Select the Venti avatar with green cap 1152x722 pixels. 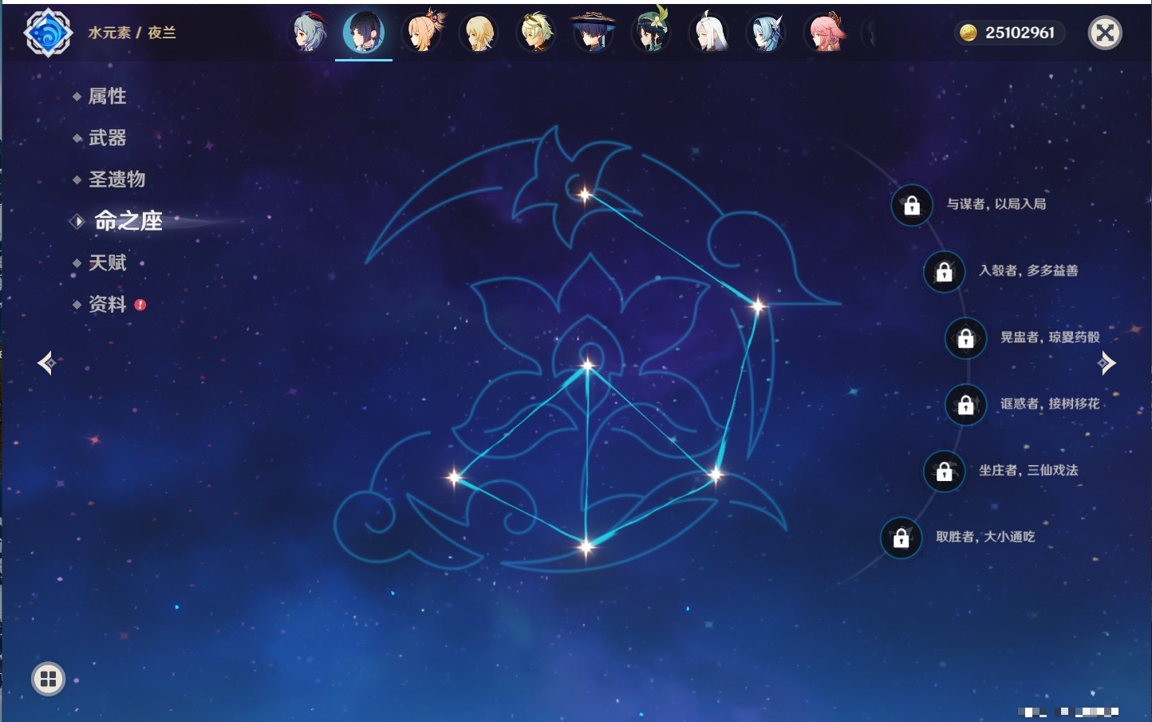(x=651, y=33)
